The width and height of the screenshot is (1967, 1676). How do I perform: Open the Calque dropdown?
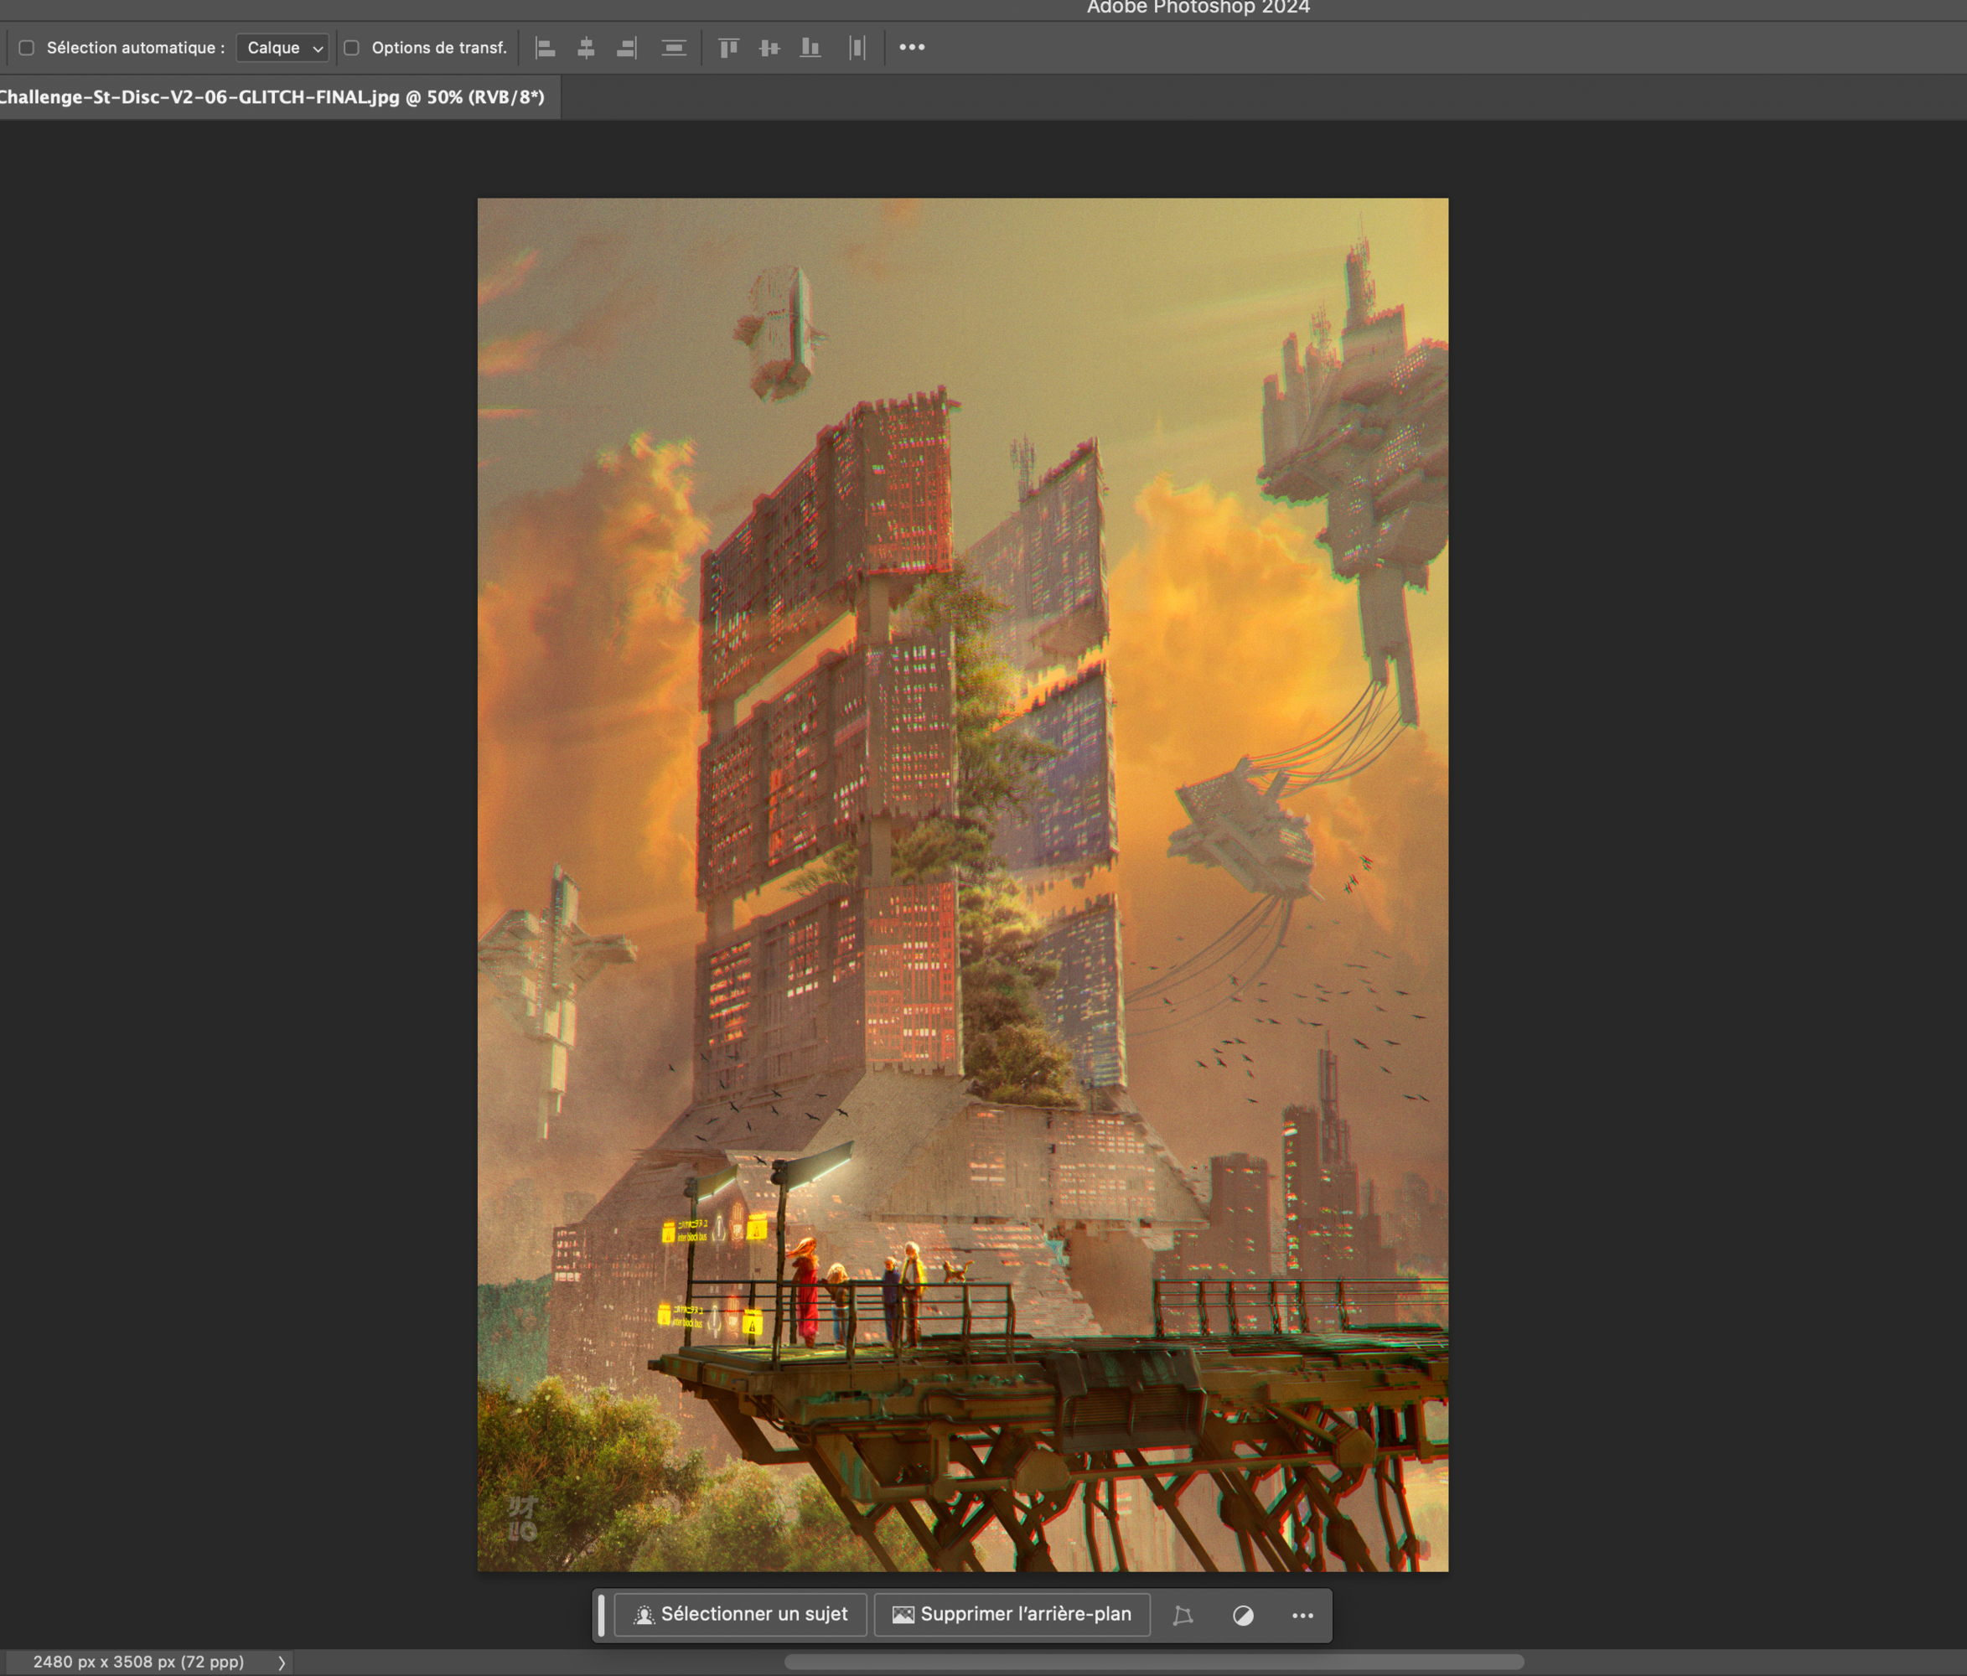(283, 48)
